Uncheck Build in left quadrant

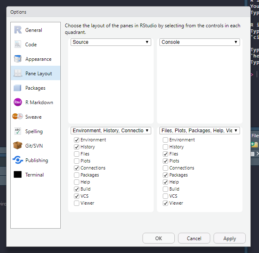pos(77,189)
